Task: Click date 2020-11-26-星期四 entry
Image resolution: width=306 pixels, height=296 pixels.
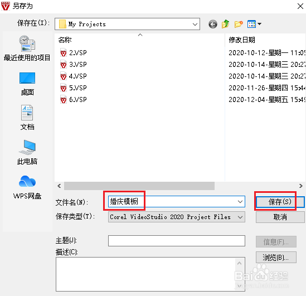Action: (x=266, y=88)
